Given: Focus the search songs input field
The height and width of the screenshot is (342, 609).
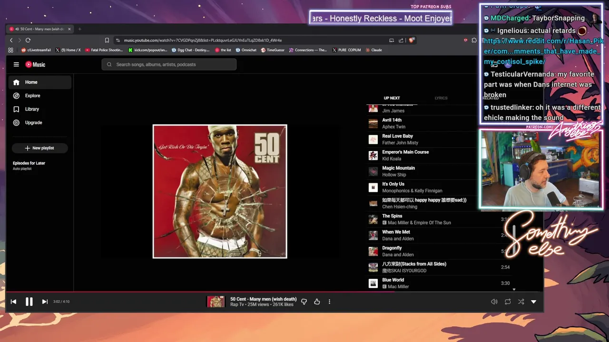Looking at the screenshot, I should (169, 65).
